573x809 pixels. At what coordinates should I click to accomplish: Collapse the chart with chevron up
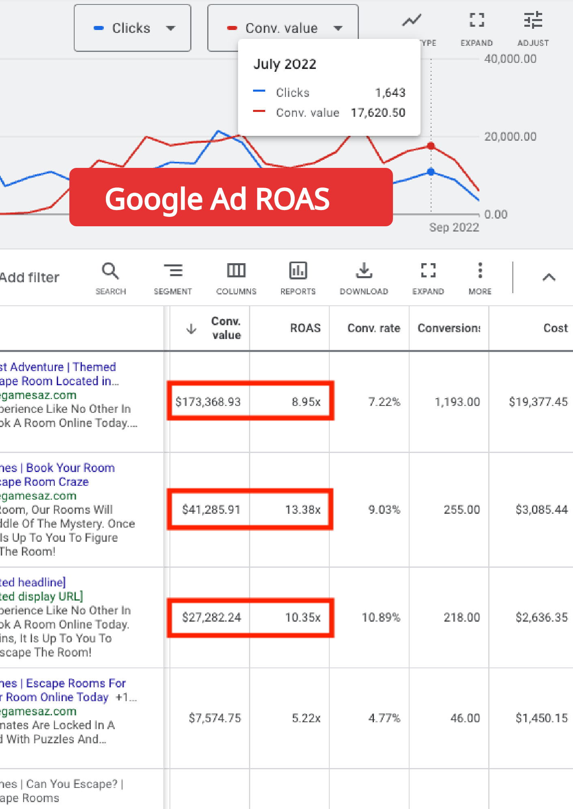[x=549, y=277]
